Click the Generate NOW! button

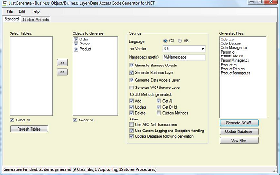click(239, 123)
